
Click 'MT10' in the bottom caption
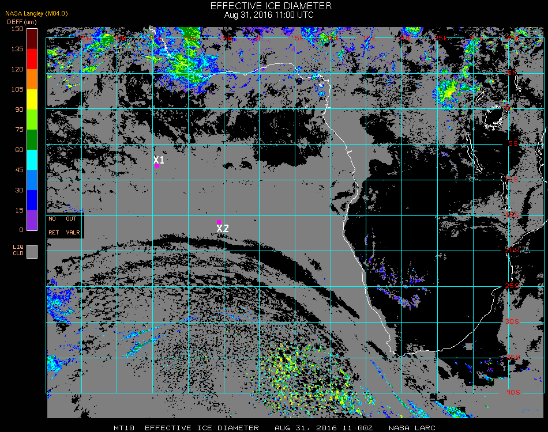click(x=124, y=428)
